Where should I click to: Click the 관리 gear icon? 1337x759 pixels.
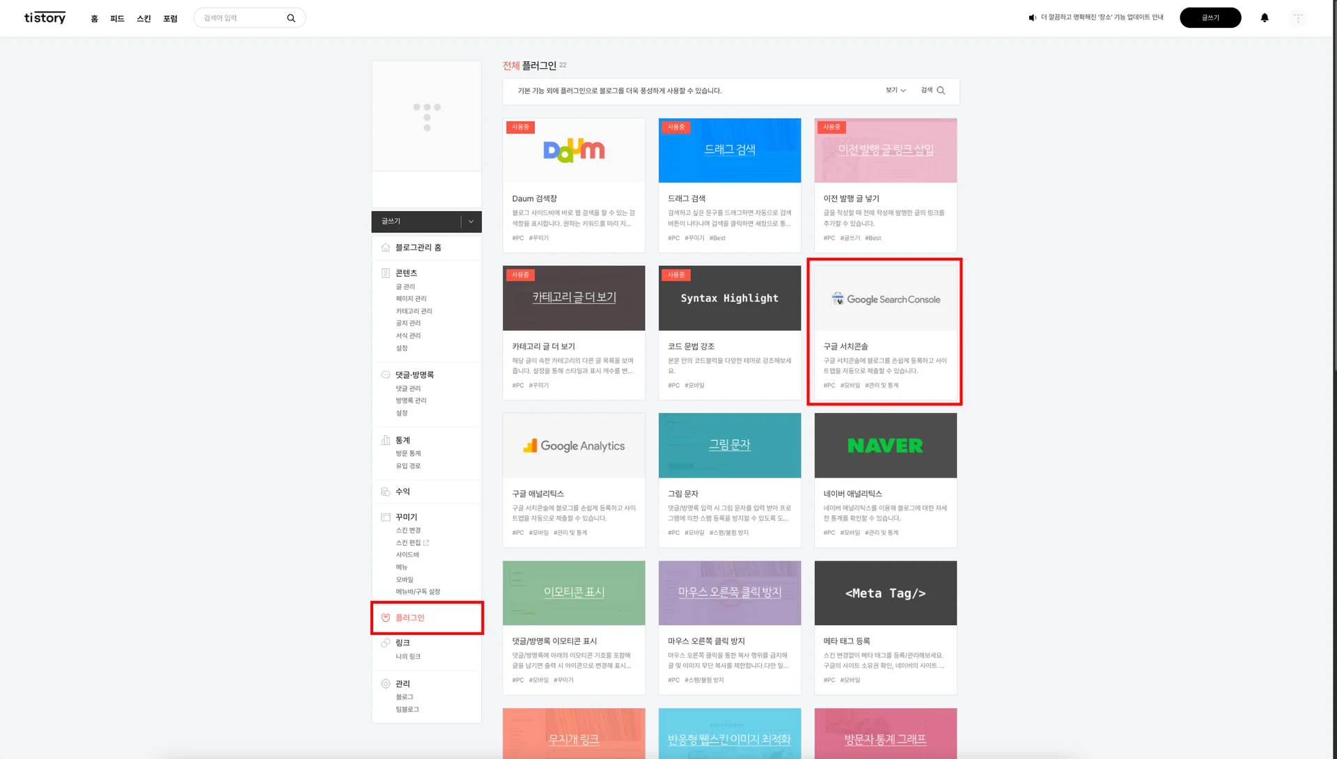pos(386,684)
